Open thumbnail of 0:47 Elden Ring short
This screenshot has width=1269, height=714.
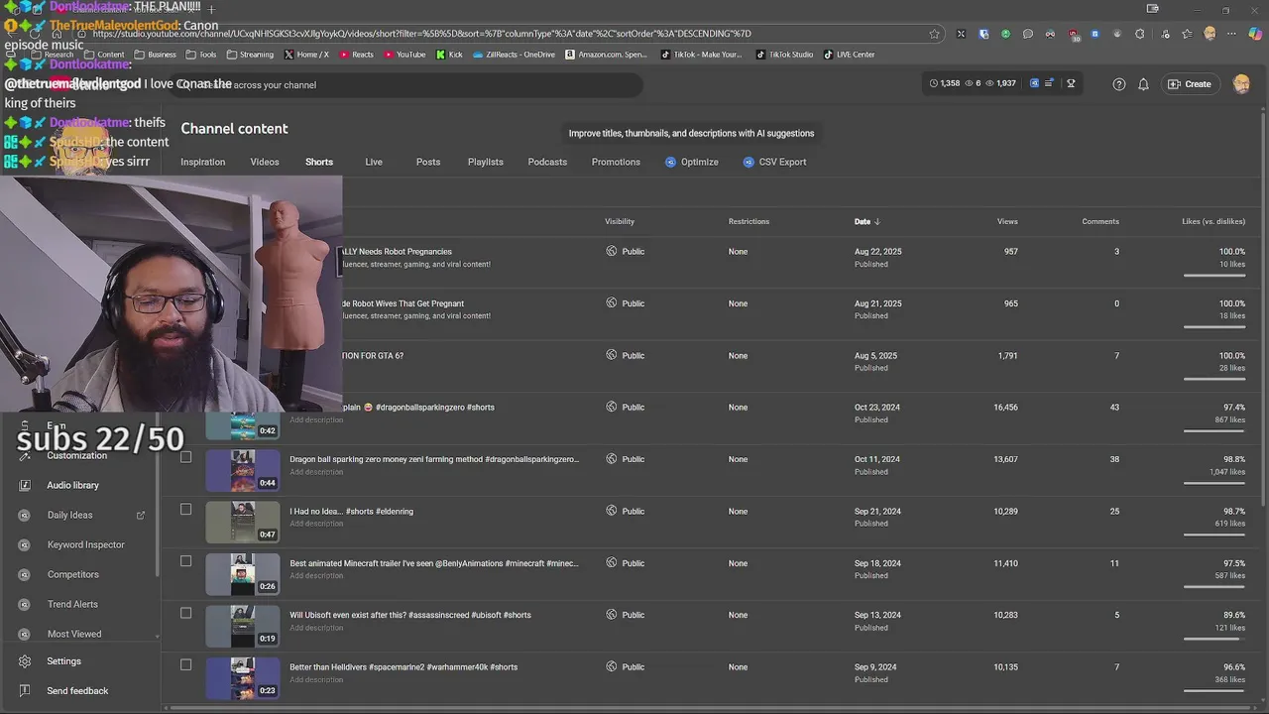pyautogui.click(x=243, y=522)
